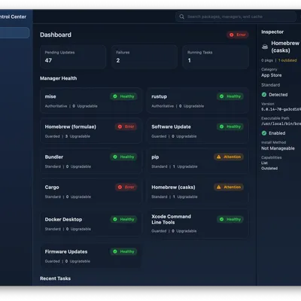Image resolution: width=301 pixels, height=301 pixels.
Task: Click the Executable Path value in Inspector
Action: click(x=281, y=123)
